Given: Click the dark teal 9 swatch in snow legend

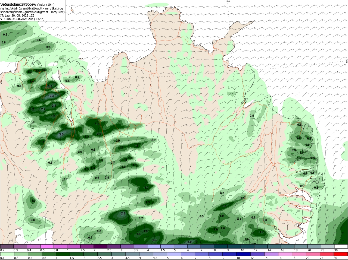Looking at the screenshot, I should (234, 246).
